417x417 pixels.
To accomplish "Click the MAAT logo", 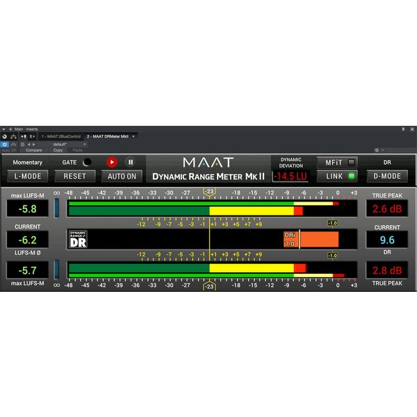I will [208, 162].
